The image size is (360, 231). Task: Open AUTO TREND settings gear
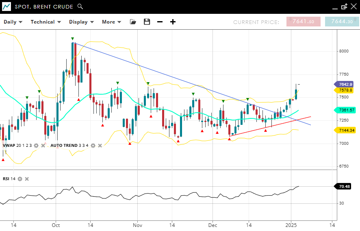(x=93, y=146)
